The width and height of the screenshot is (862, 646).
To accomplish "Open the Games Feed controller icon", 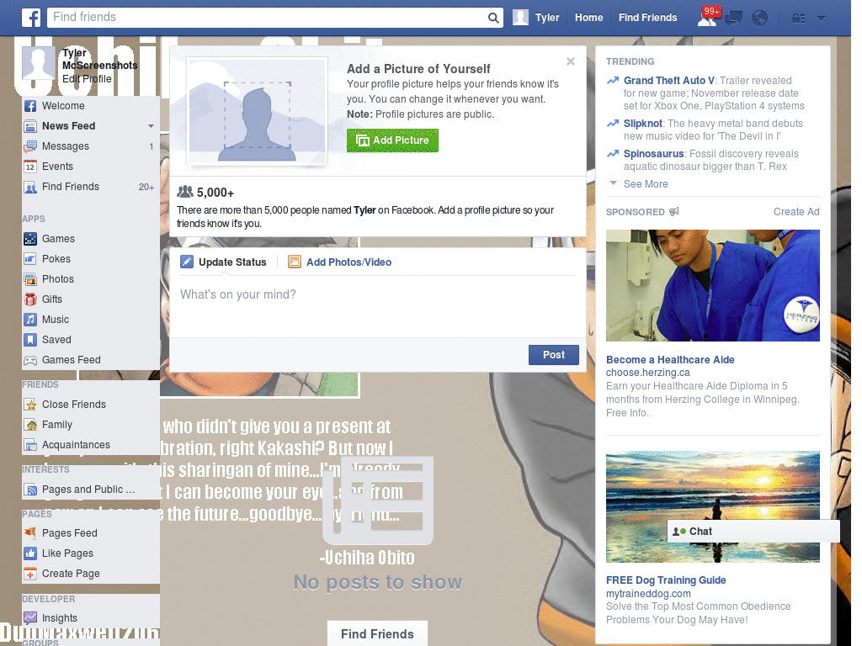I will [x=30, y=360].
